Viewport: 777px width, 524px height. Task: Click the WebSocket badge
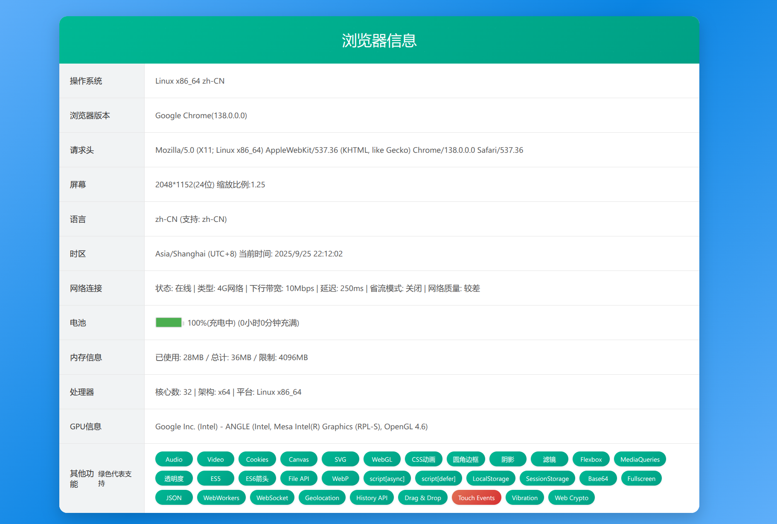[272, 498]
